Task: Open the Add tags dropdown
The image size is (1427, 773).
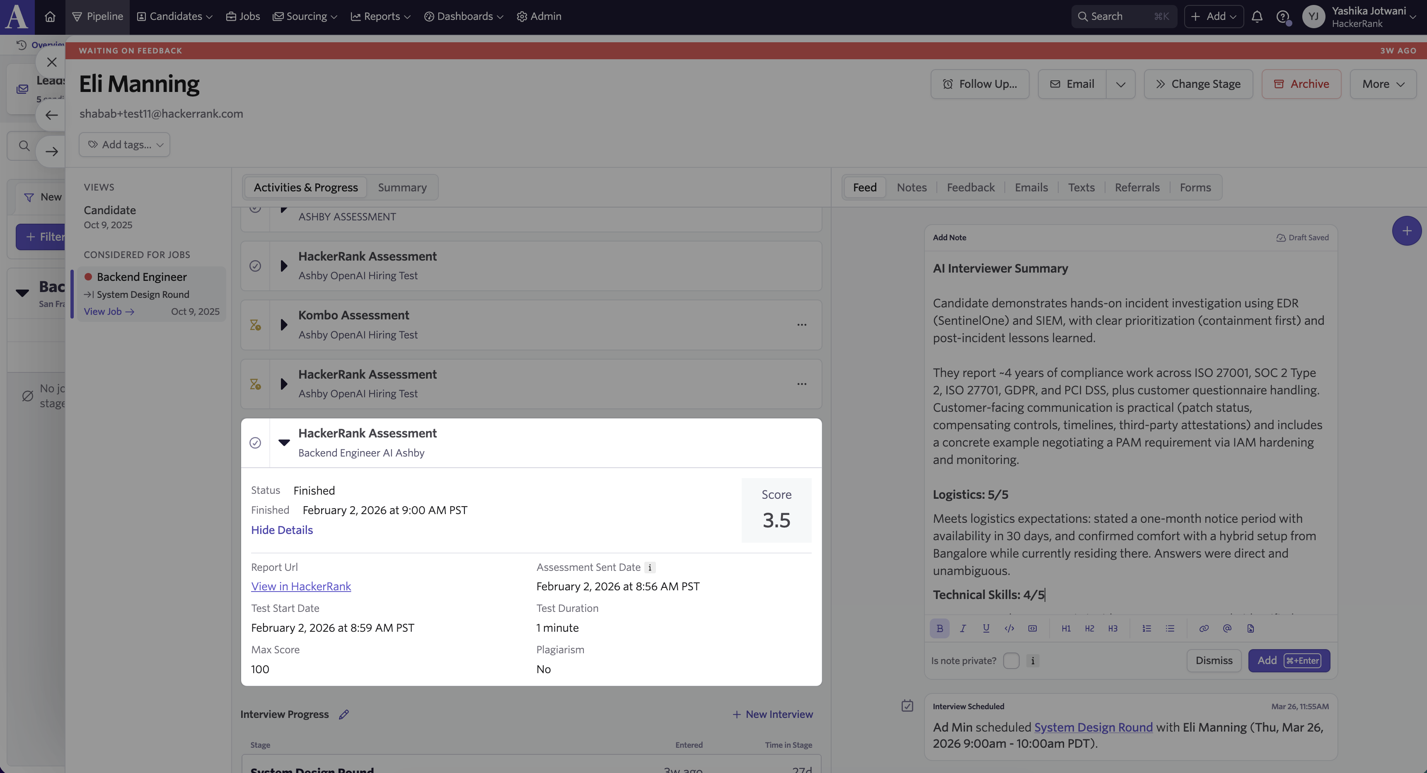Action: point(125,145)
